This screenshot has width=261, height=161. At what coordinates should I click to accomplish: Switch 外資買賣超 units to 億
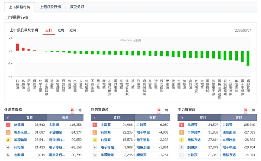coord(80,110)
